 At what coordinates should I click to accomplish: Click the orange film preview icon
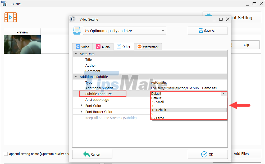click(x=11, y=17)
